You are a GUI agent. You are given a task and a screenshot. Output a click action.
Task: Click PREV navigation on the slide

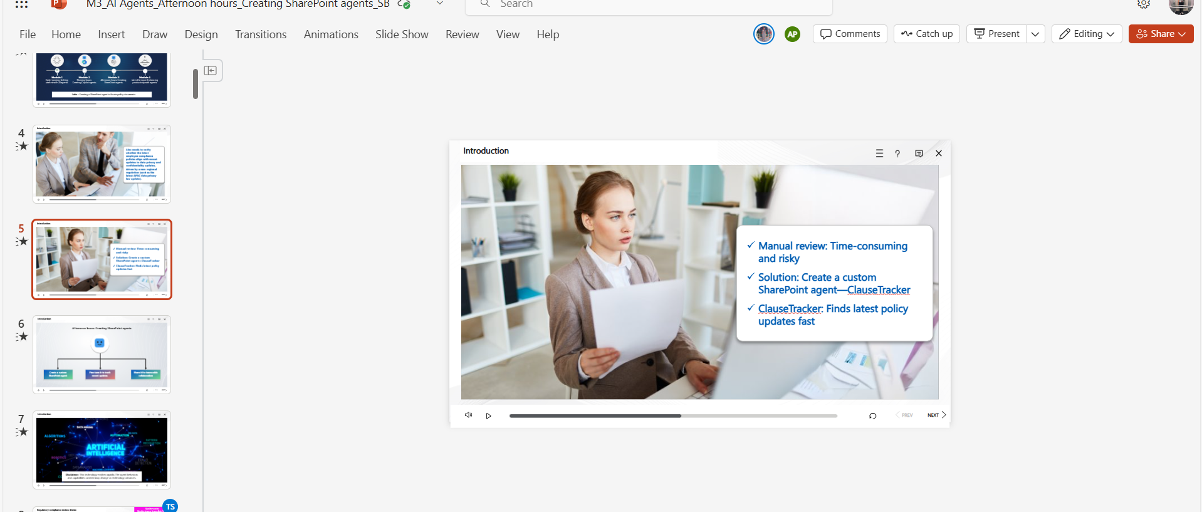pos(904,415)
